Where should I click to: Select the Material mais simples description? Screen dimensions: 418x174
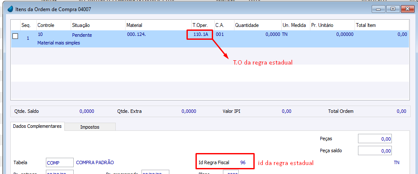[59, 42]
